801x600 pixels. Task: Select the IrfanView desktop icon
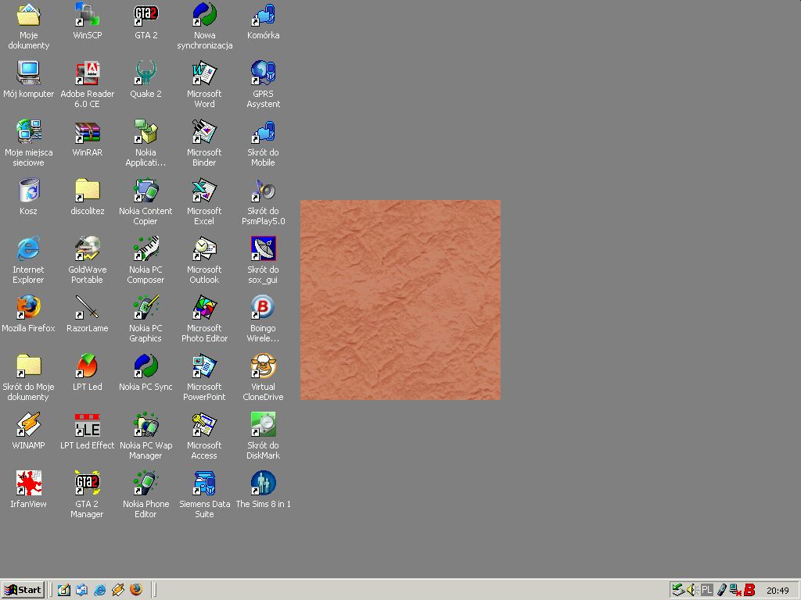[28, 483]
